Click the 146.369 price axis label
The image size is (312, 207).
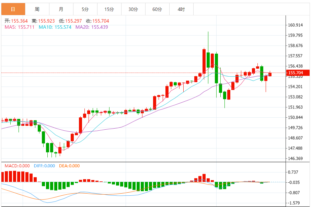295,158
